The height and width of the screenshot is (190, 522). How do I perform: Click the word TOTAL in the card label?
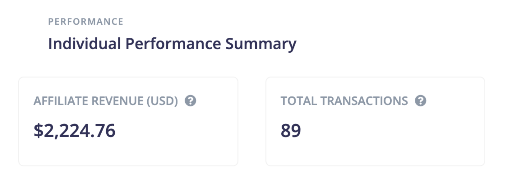tap(298, 101)
